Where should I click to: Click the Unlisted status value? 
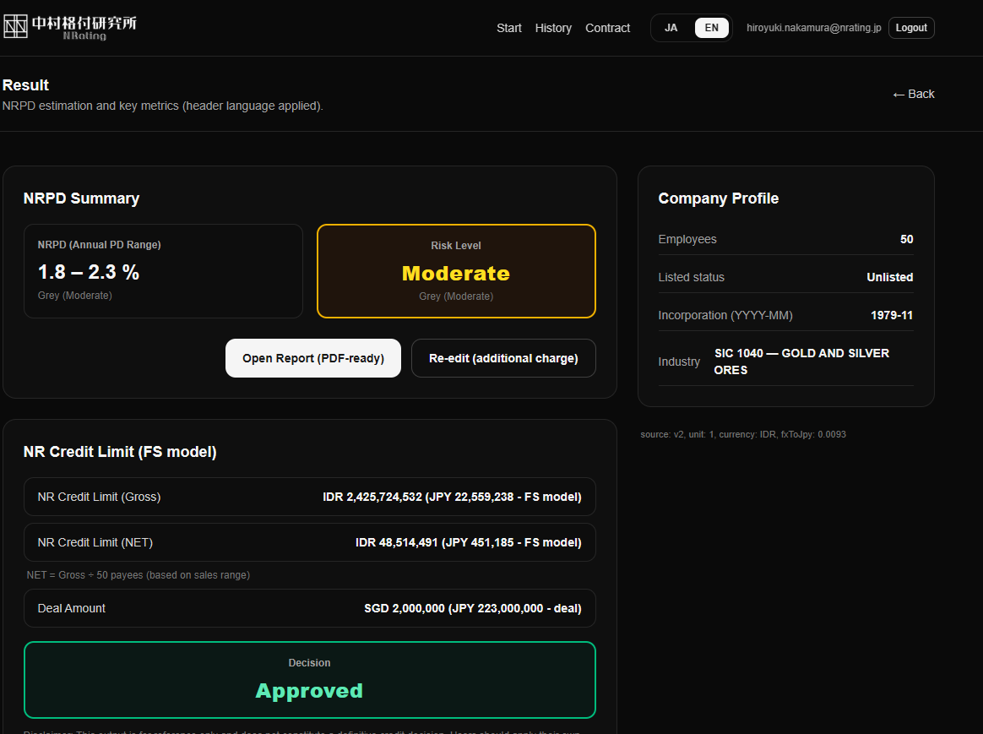pyautogui.click(x=890, y=277)
